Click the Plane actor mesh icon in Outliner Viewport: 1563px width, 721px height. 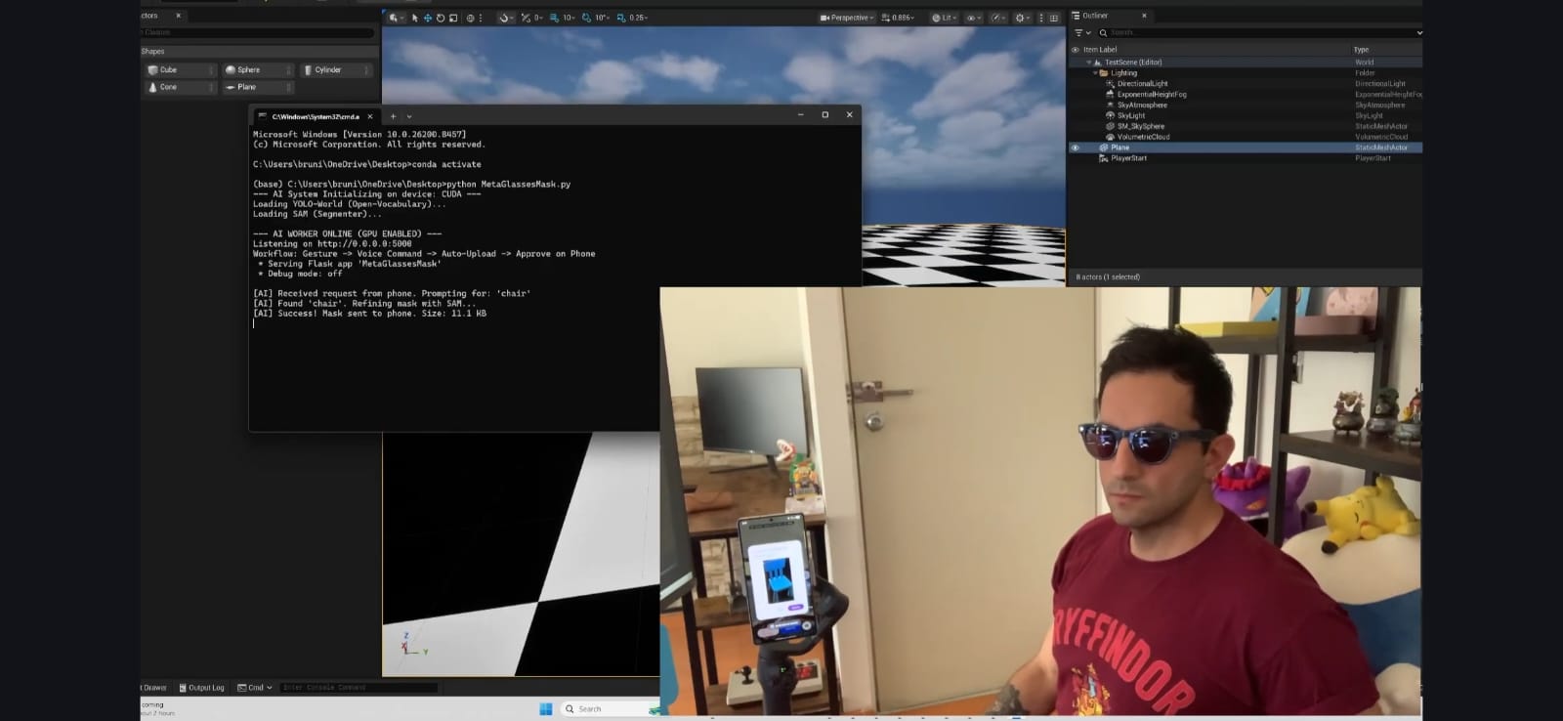(1104, 148)
